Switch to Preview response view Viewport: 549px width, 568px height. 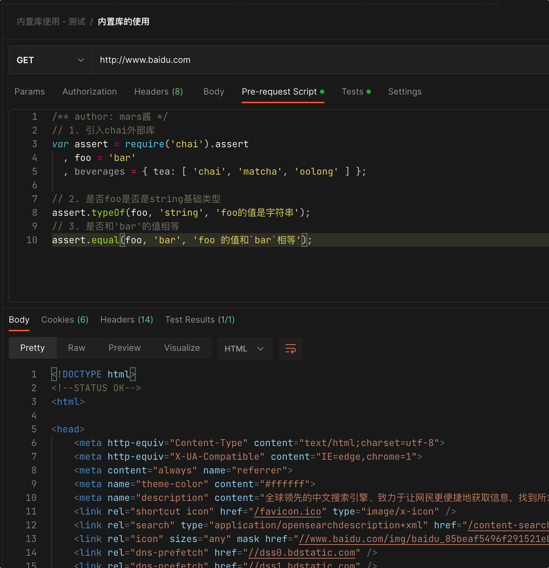pyautogui.click(x=125, y=348)
